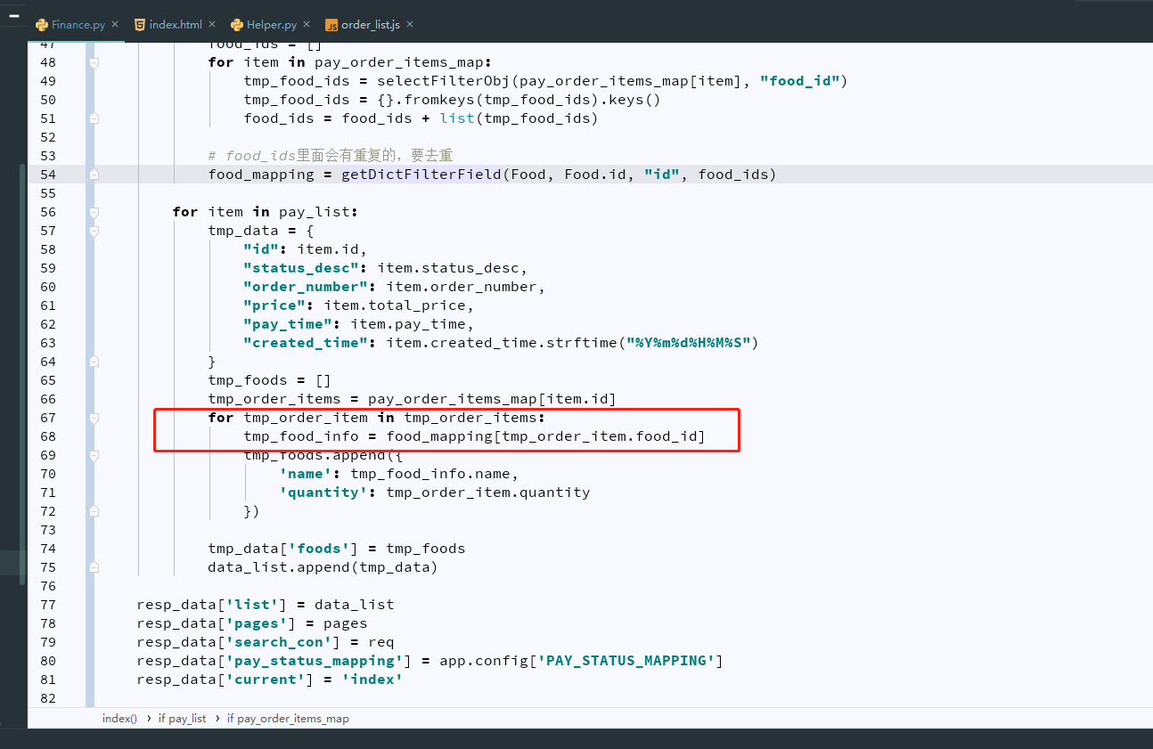The image size is (1153, 749).
Task: Open the order_list.js tab
Action: point(370,25)
